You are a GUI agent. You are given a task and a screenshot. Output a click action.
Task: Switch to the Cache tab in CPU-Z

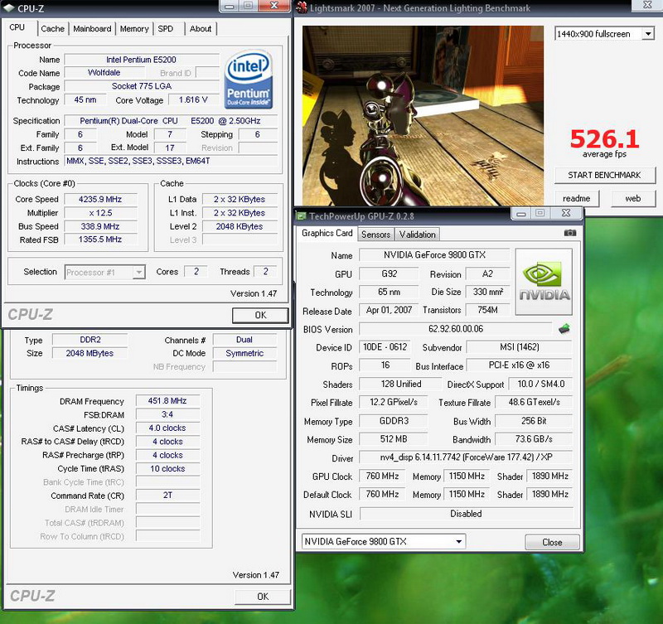pos(53,29)
